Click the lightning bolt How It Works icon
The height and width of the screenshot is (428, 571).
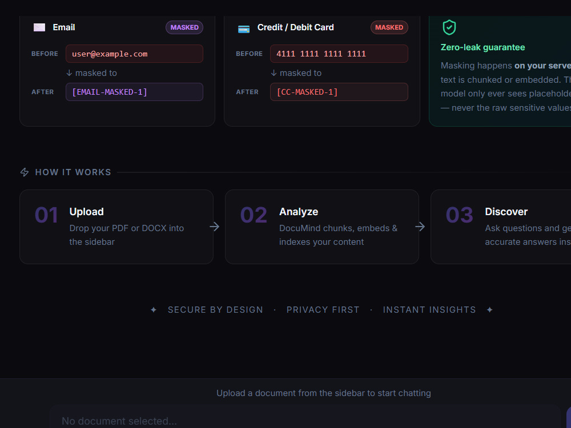point(25,172)
